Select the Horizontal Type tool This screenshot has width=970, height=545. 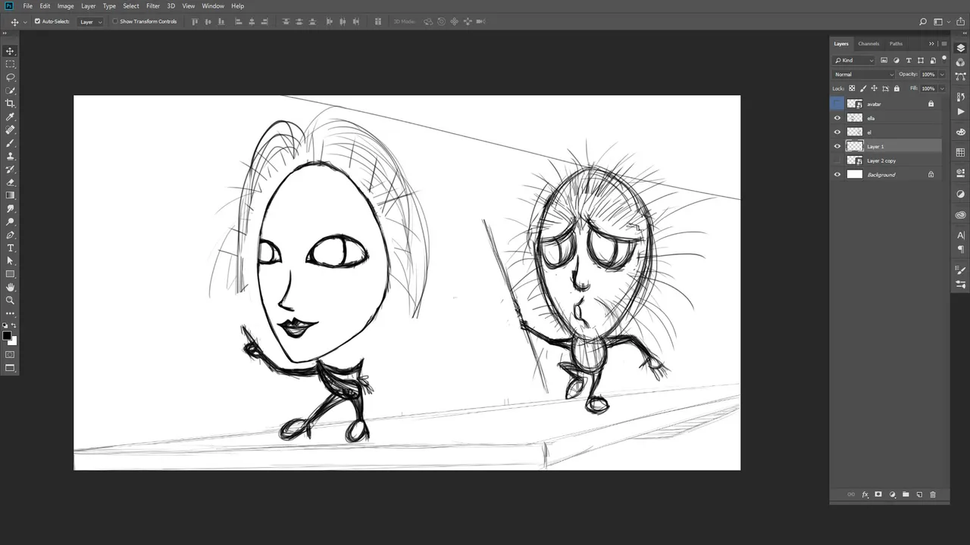[x=10, y=248]
